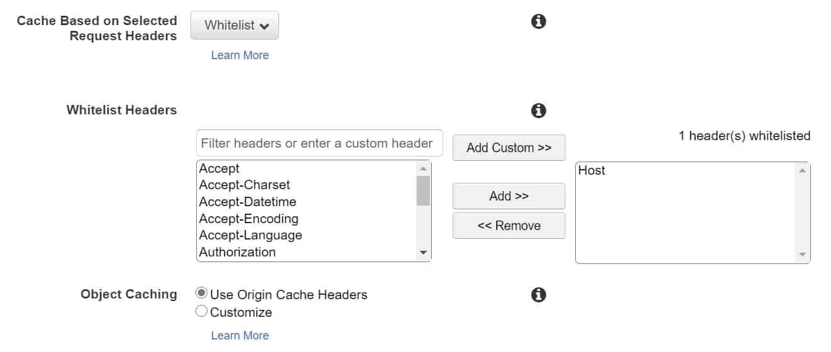Open Learn More link under Object Caching
The width and height of the screenshot is (831, 352).
coord(239,335)
